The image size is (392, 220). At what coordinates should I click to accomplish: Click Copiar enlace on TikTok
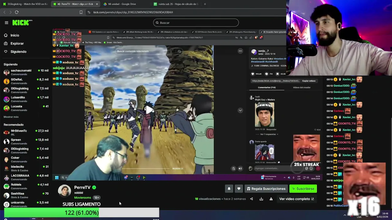pyautogui.click(x=309, y=81)
